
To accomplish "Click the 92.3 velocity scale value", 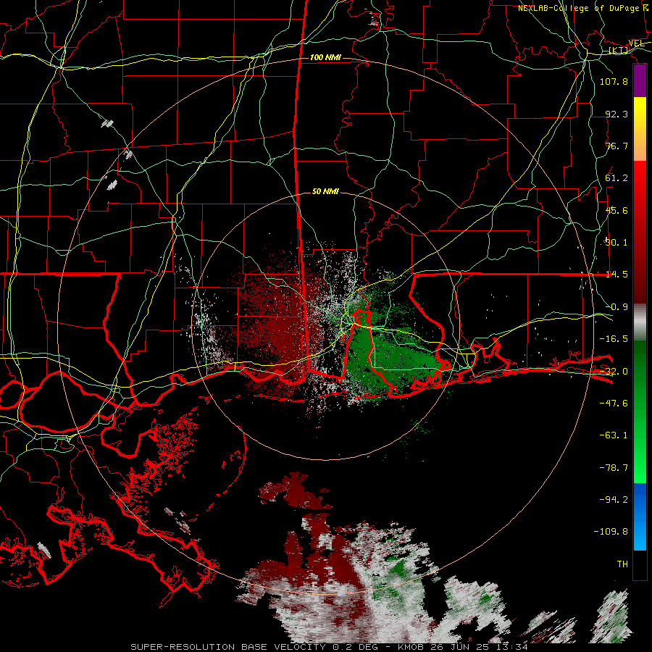I will coord(617,114).
